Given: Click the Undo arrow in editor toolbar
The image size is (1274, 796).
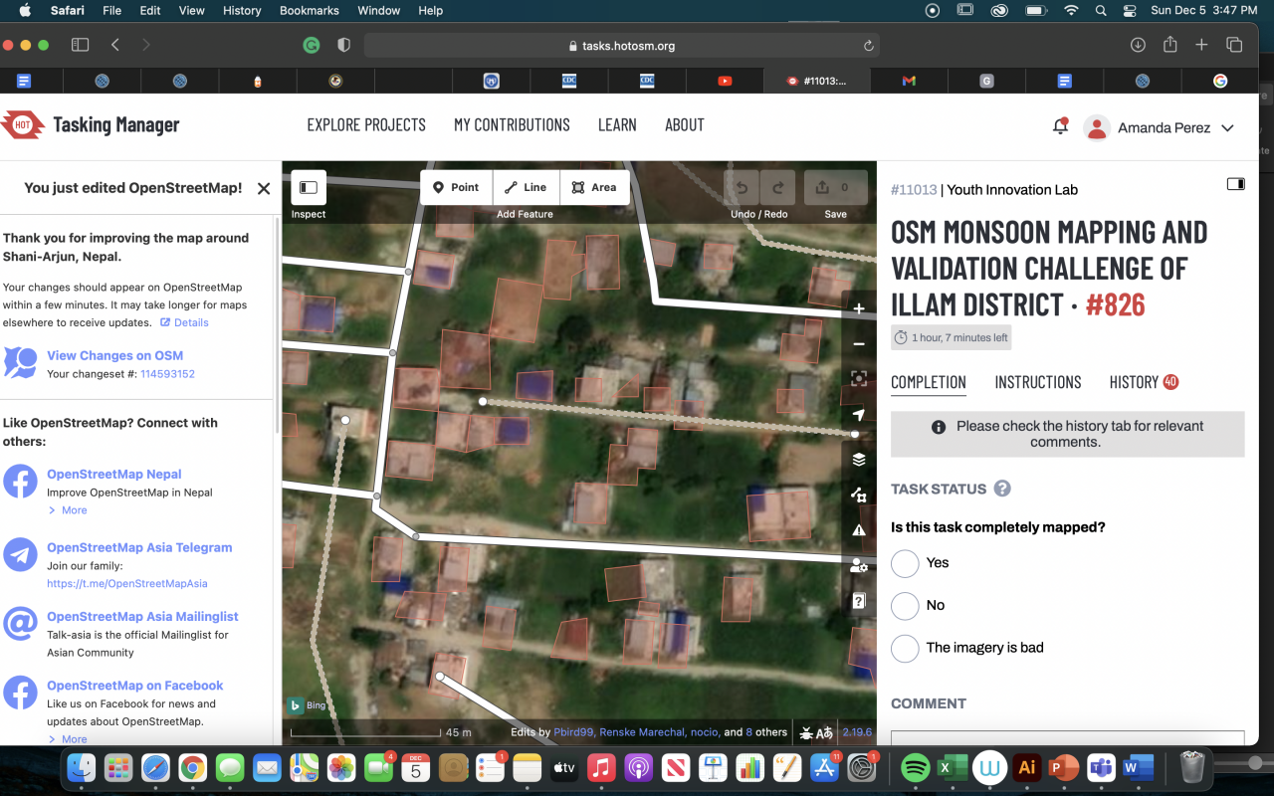Looking at the screenshot, I should [742, 187].
